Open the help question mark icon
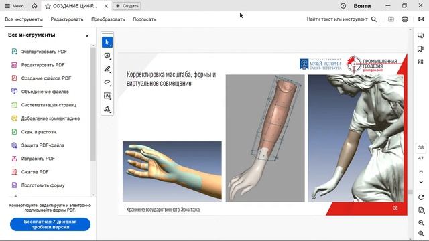The height and width of the screenshot is (241, 429). pyautogui.click(x=343, y=6)
